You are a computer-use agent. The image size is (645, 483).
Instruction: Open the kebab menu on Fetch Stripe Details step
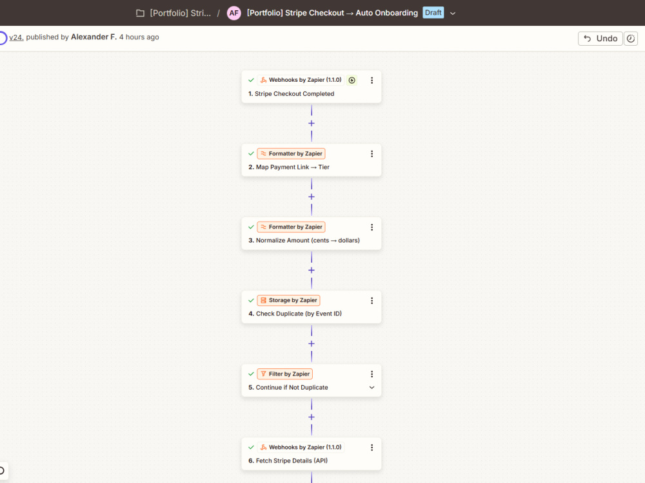[x=372, y=448]
